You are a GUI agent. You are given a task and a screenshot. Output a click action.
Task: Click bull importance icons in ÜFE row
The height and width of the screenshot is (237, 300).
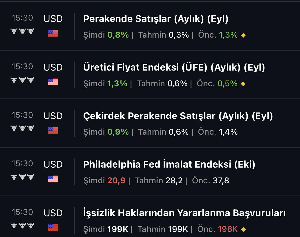(22, 80)
